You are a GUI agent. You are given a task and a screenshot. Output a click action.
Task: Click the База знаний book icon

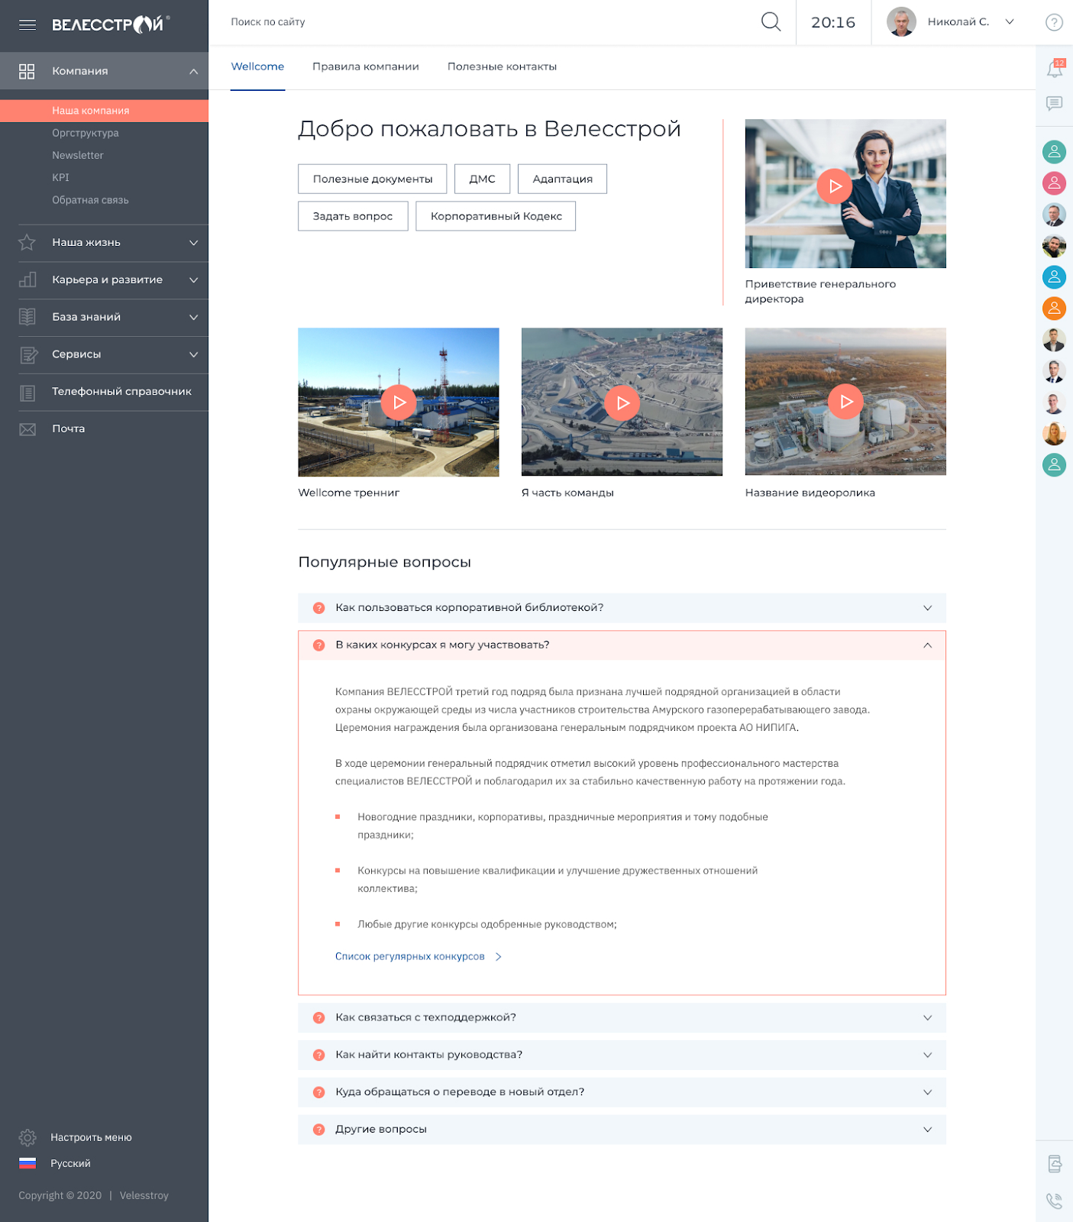[27, 317]
